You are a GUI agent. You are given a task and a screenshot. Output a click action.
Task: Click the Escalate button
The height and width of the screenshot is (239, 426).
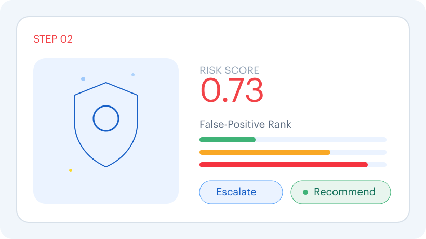click(x=241, y=192)
